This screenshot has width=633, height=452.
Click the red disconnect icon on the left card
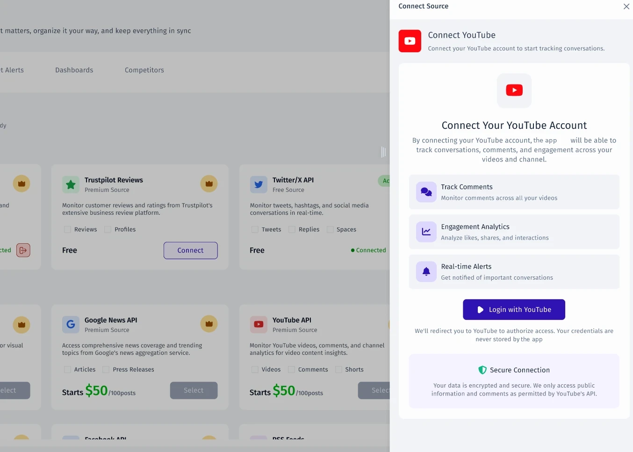coord(23,250)
